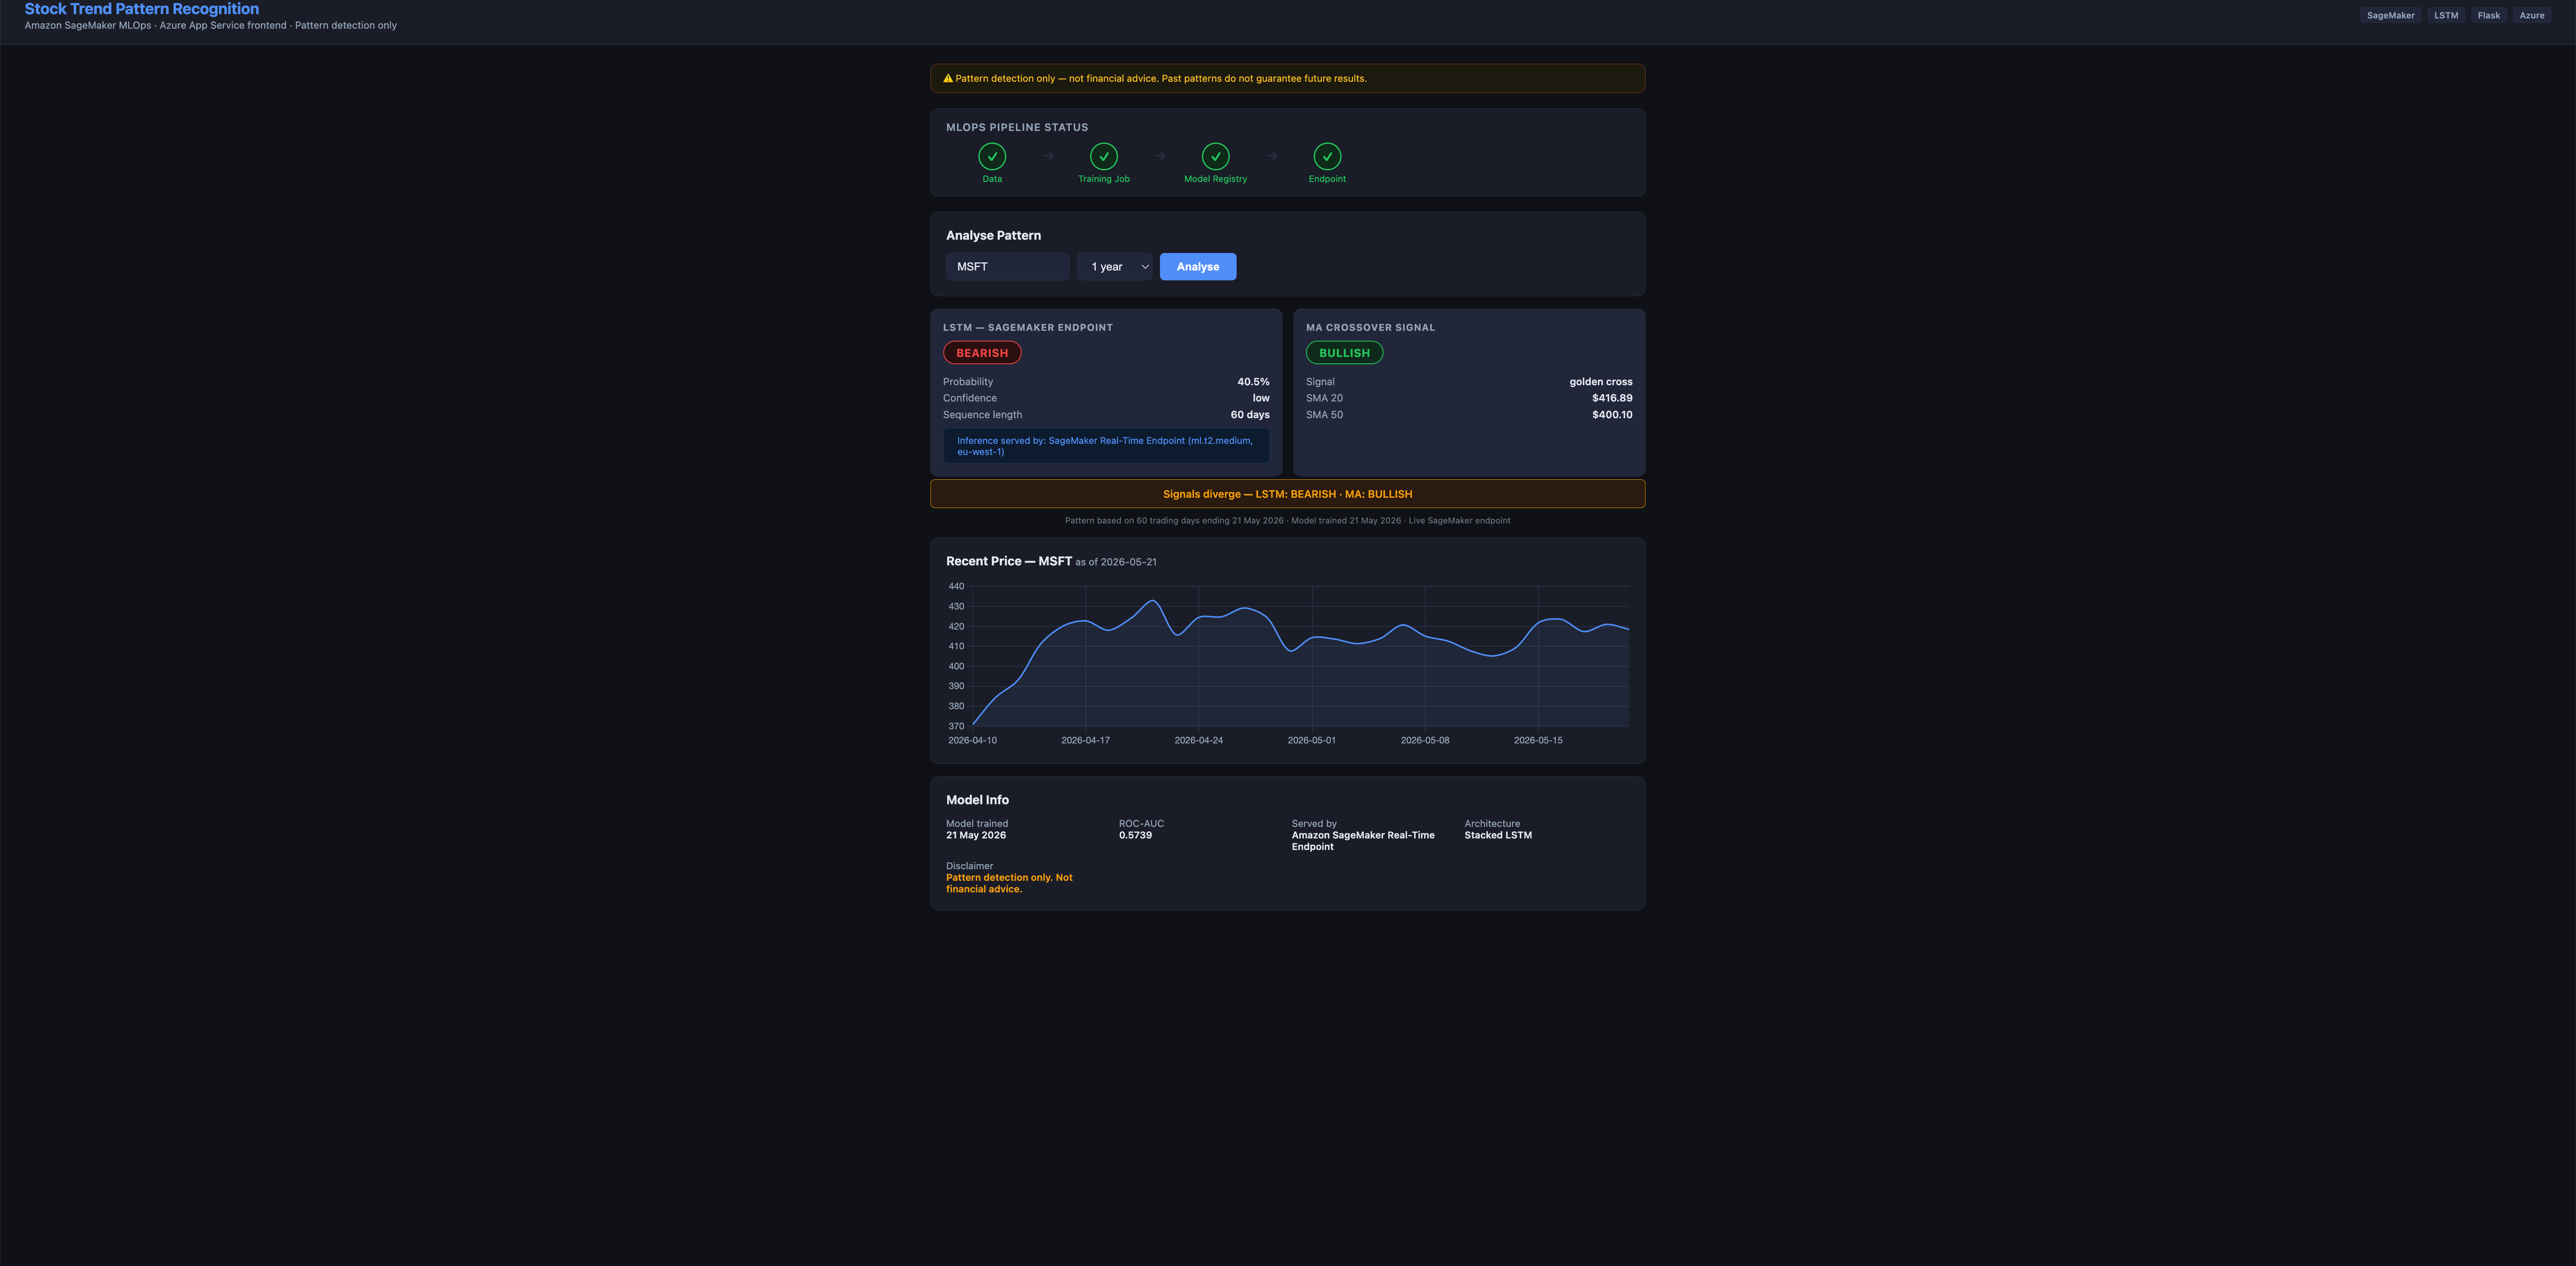The image size is (2576, 1266).
Task: Click the Model trained 21 May 2026 value
Action: pos(976,835)
